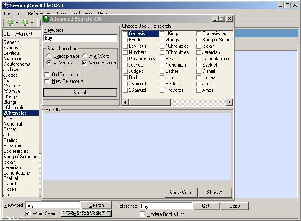This screenshot has width=301, height=221.
Task: Open the Help menu
Action: (x=102, y=13)
